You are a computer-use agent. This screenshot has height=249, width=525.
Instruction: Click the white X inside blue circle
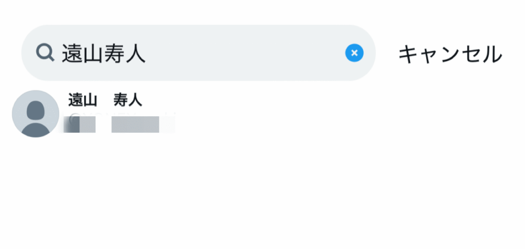click(354, 53)
